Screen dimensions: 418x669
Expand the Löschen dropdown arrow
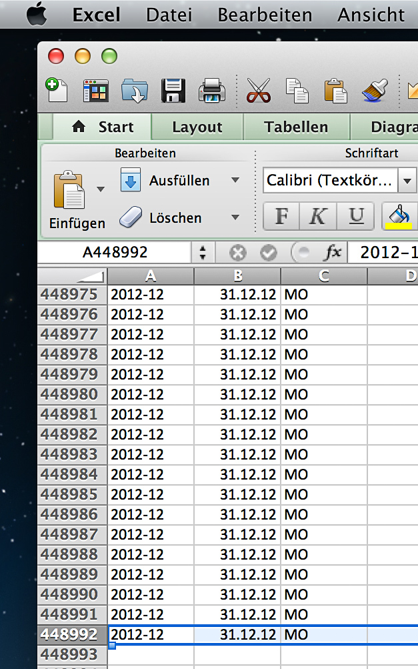(235, 217)
